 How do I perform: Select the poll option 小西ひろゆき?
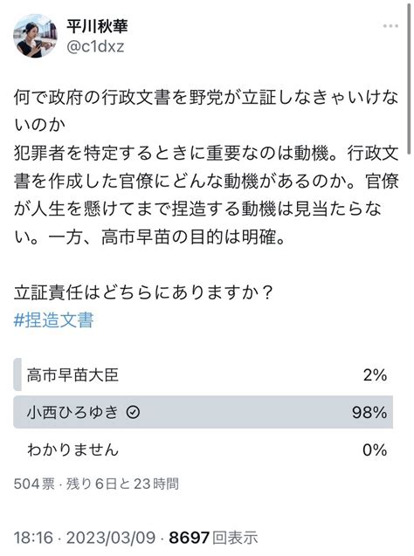(x=203, y=412)
